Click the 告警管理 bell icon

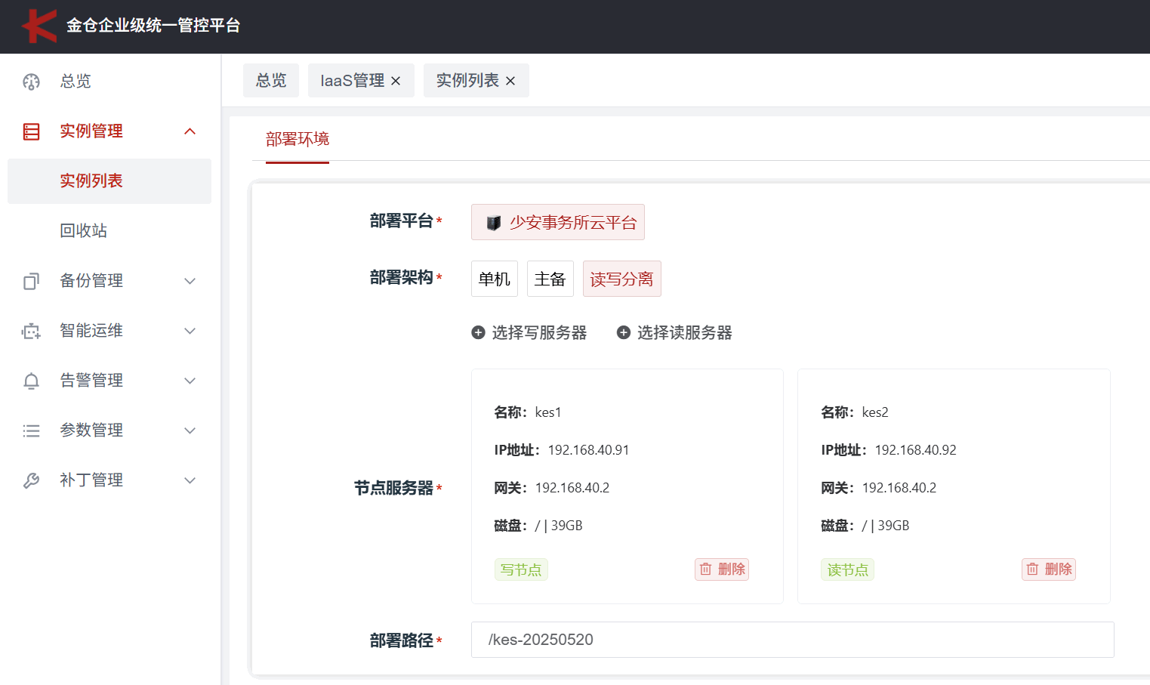(x=31, y=381)
